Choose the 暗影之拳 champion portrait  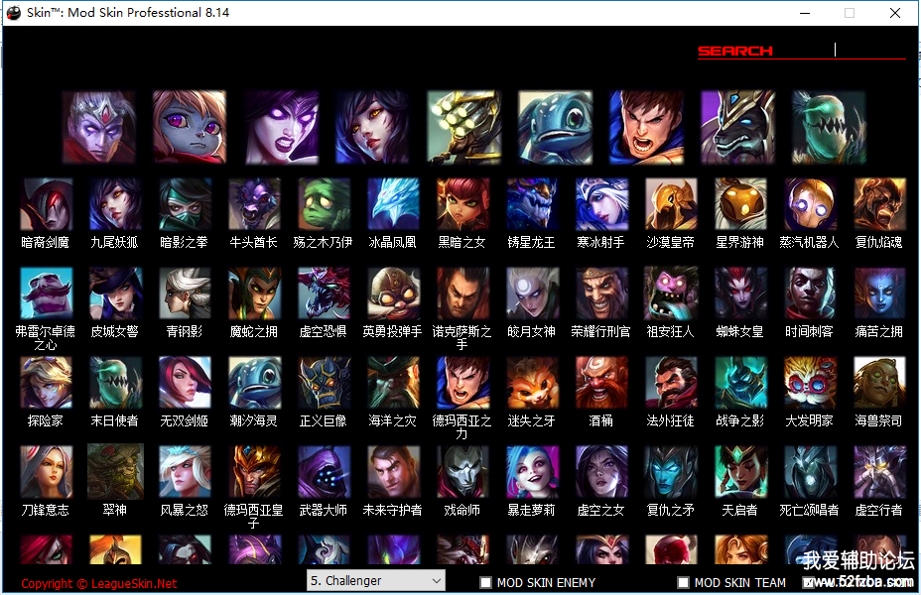pos(185,204)
